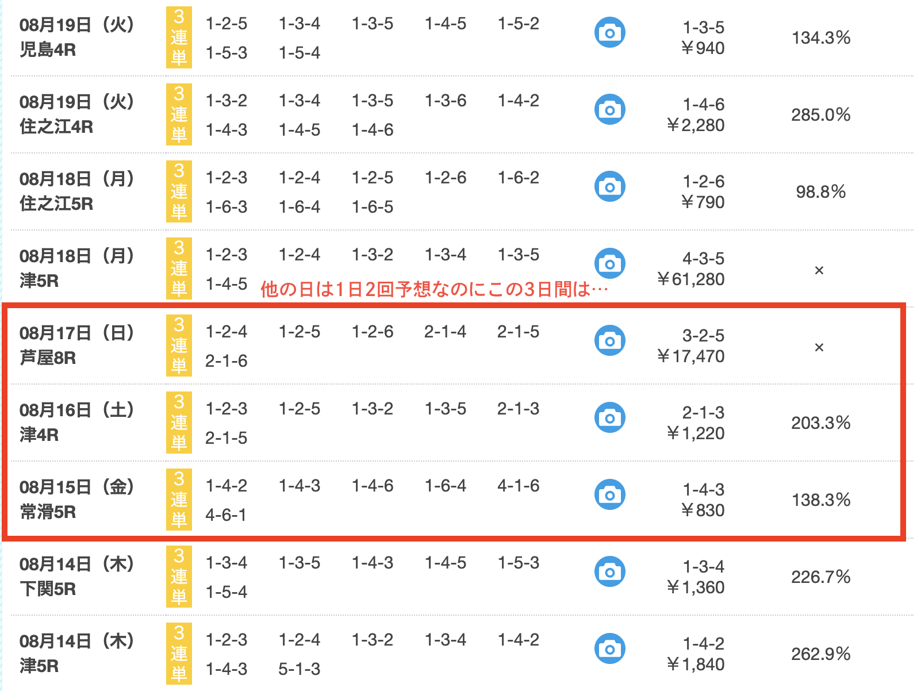
Task: Click the 203.3% return rate value
Action: [x=820, y=423]
